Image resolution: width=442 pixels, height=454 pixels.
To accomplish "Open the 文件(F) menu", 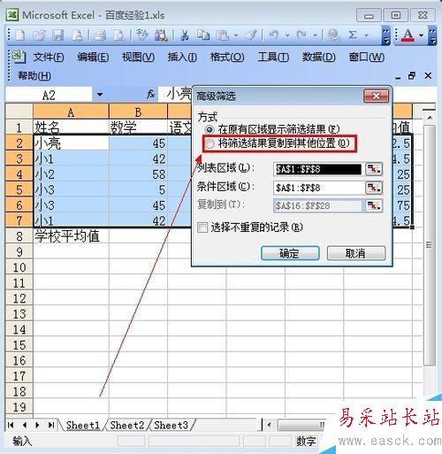I will point(49,57).
